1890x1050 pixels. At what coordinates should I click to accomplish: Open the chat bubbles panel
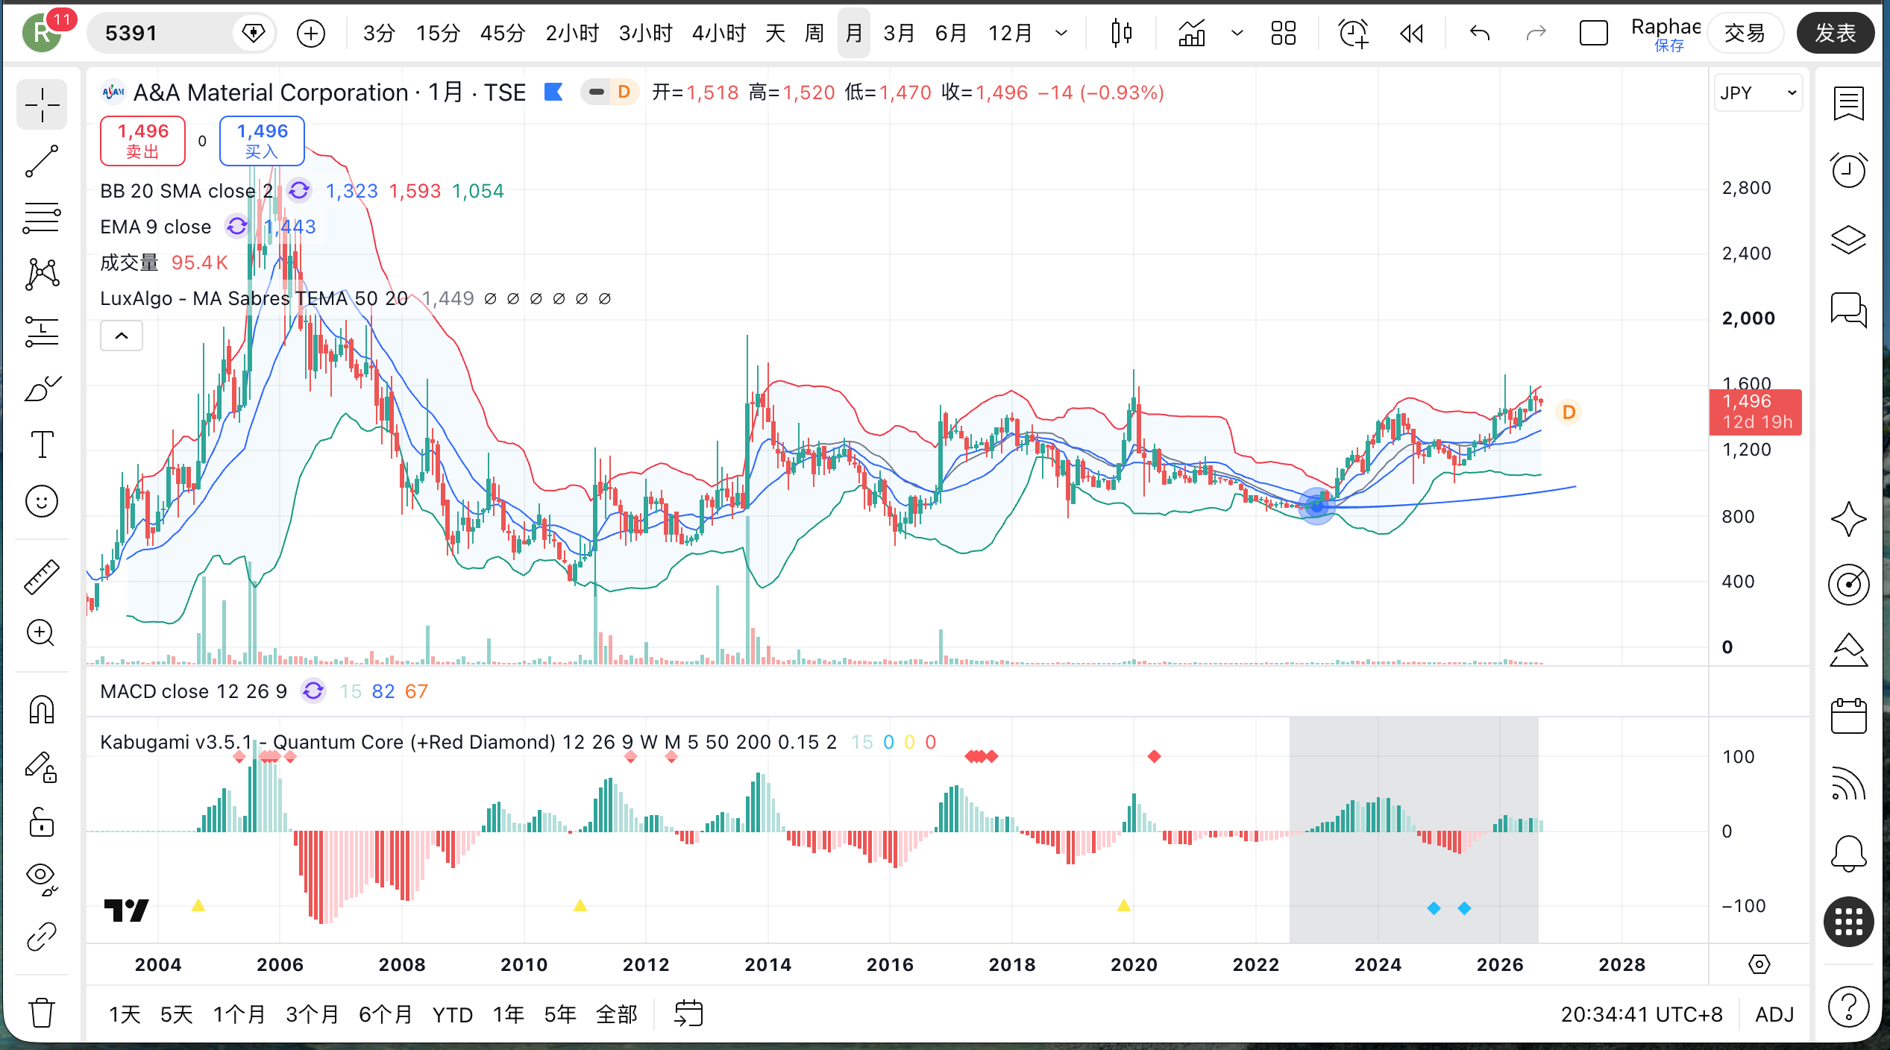(x=1848, y=309)
